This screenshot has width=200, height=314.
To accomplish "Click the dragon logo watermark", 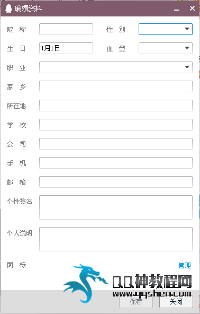I will [85, 282].
